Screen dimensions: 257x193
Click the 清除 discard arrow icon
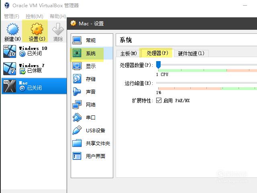[x=58, y=29]
